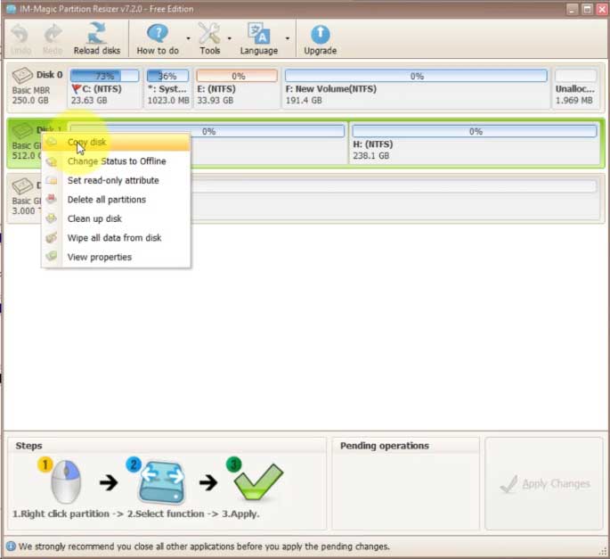
Task: Select the F: New Volume(NTFS) partition
Action: coord(416,88)
